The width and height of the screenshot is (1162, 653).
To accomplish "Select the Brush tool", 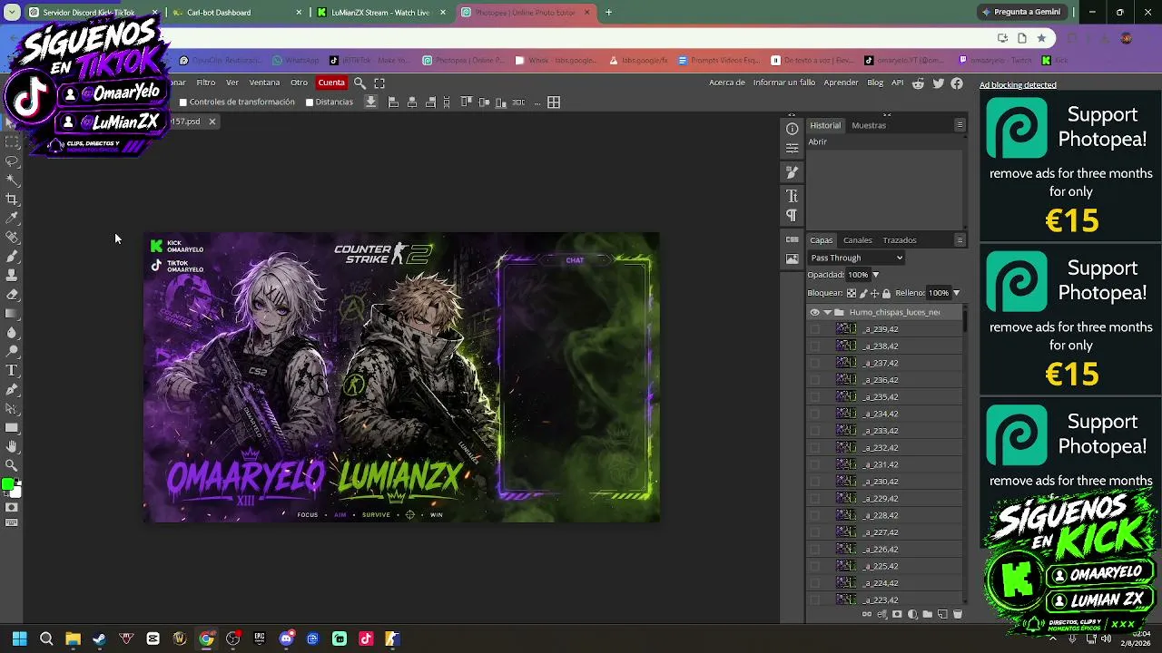I will click(12, 257).
